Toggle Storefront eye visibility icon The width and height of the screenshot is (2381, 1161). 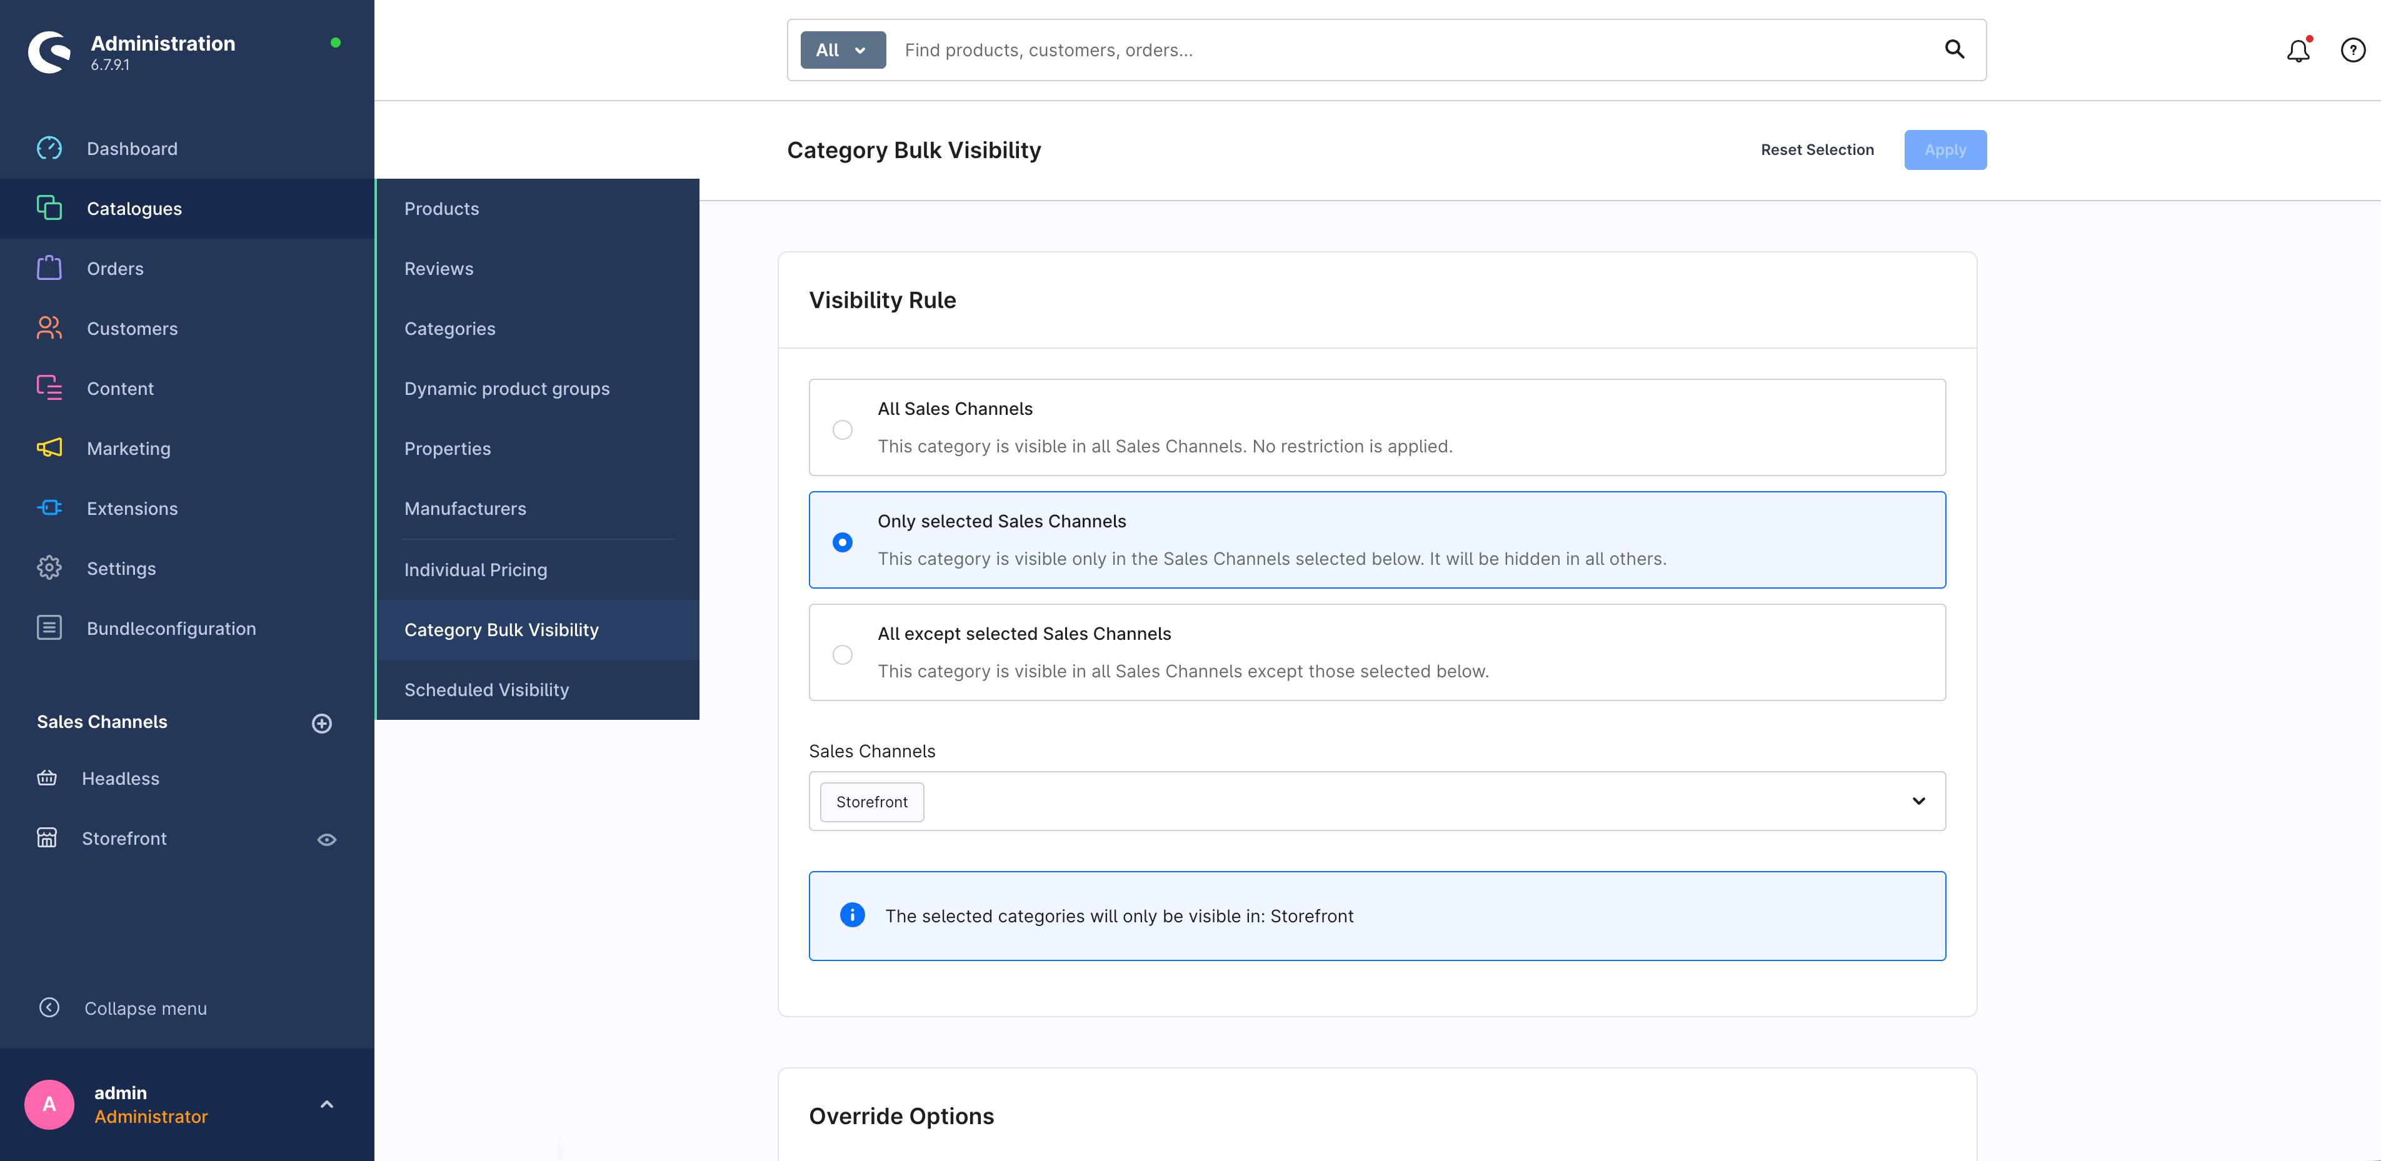[x=326, y=840]
